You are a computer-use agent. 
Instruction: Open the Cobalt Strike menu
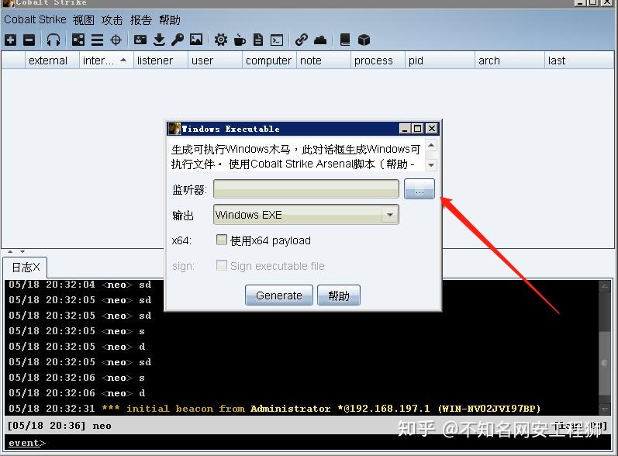(35, 19)
